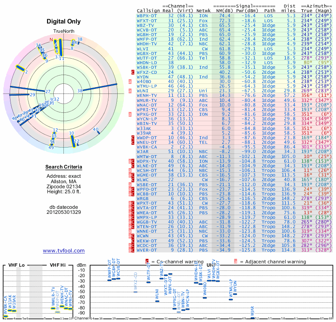336x322 pixels.
Task: Click the db datecode 201205301329 value
Action: click(x=64, y=212)
